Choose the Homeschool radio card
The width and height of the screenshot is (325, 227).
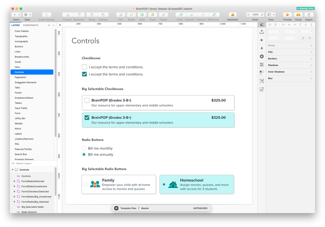pos(197,184)
